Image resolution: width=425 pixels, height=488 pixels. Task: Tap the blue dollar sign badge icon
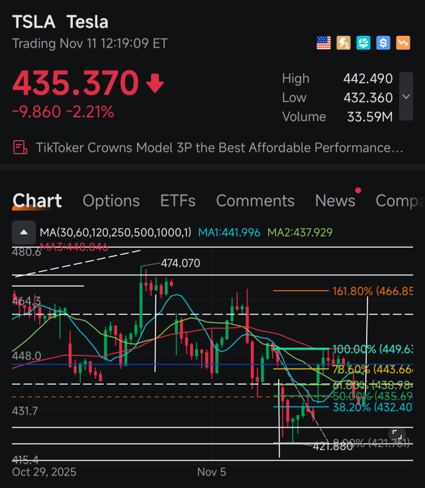383,43
